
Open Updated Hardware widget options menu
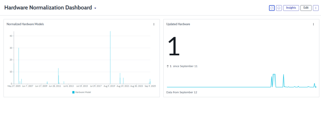point(313,24)
